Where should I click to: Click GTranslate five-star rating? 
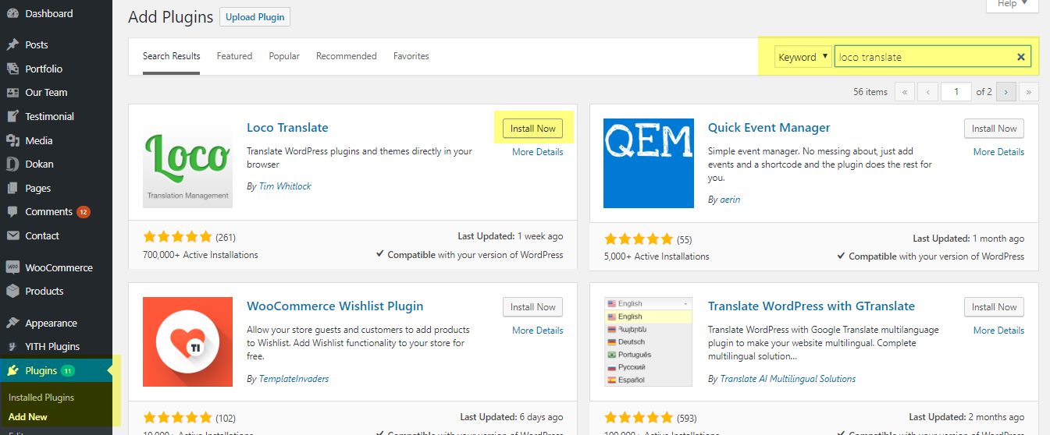638,417
